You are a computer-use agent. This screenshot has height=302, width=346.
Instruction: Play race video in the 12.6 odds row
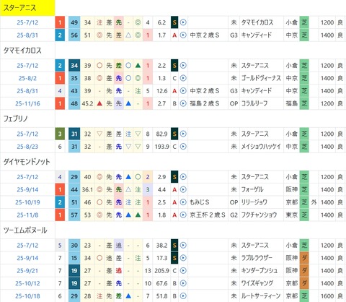[183, 91]
